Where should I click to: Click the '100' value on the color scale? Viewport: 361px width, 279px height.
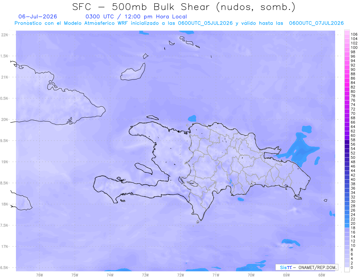354,48
